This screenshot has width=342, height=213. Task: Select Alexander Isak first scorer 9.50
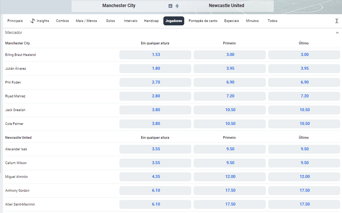(x=230, y=149)
